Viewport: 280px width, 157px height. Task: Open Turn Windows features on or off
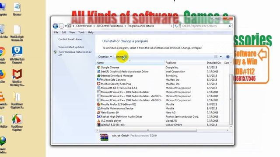point(75,53)
